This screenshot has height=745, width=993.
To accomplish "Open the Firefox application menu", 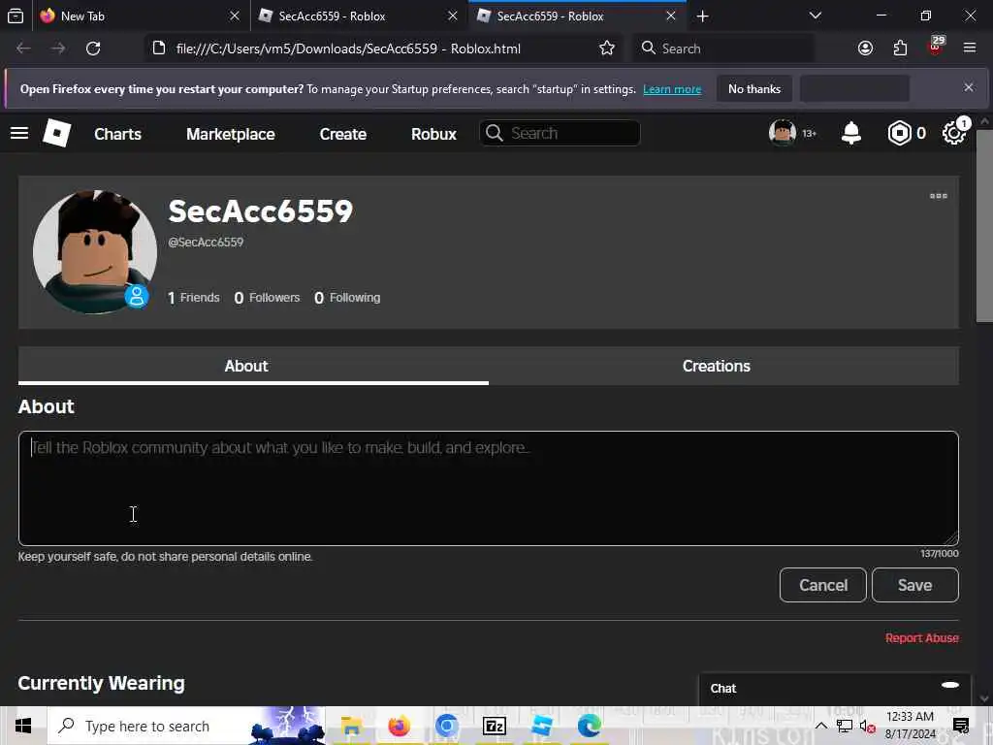I will point(970,49).
